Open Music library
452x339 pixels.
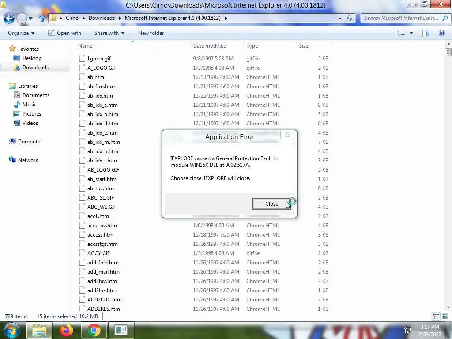pyautogui.click(x=25, y=104)
